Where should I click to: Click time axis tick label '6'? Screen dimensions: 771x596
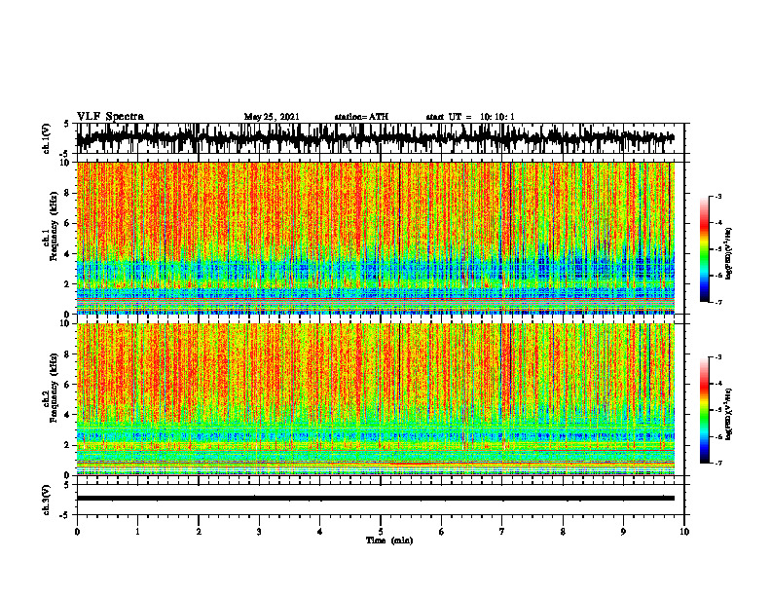(442, 532)
